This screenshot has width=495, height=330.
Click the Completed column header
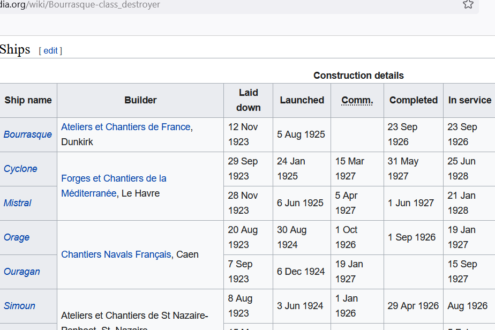pos(414,100)
